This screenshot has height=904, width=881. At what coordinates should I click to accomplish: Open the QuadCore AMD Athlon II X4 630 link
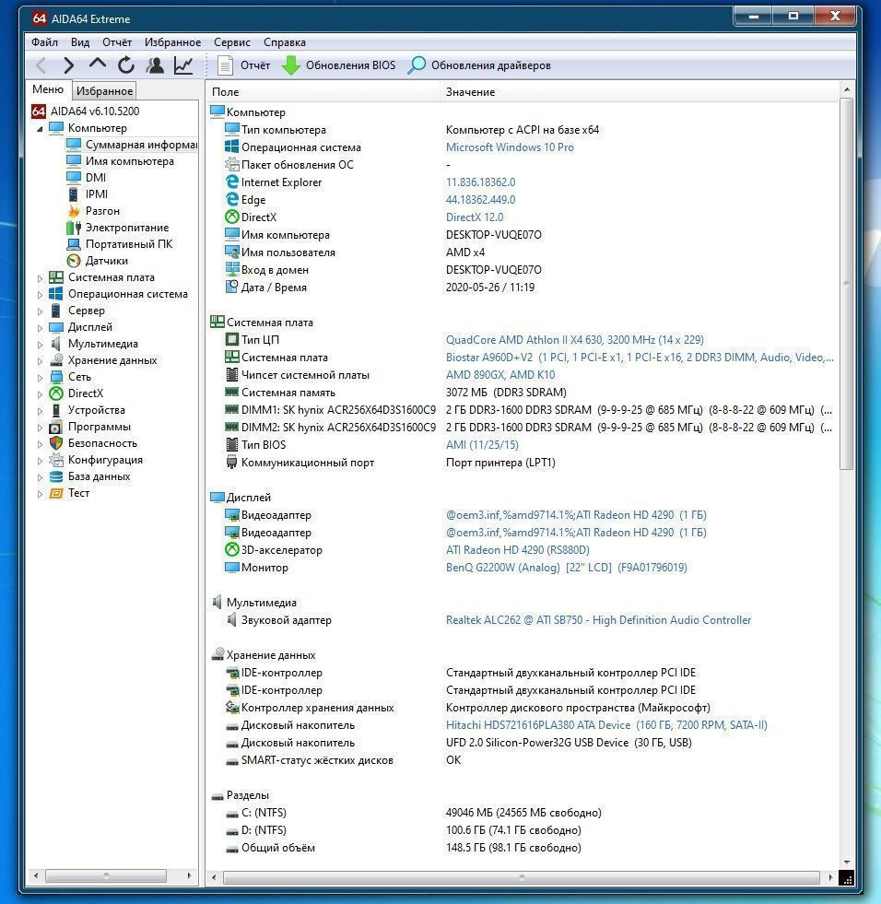coord(575,340)
